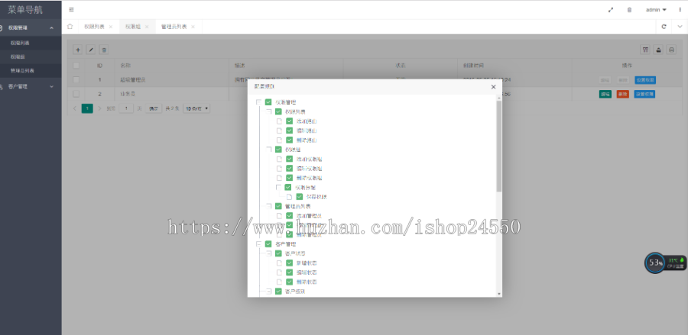Uncheck 权限管理 checkbox in dialog tree

pyautogui.click(x=268, y=102)
